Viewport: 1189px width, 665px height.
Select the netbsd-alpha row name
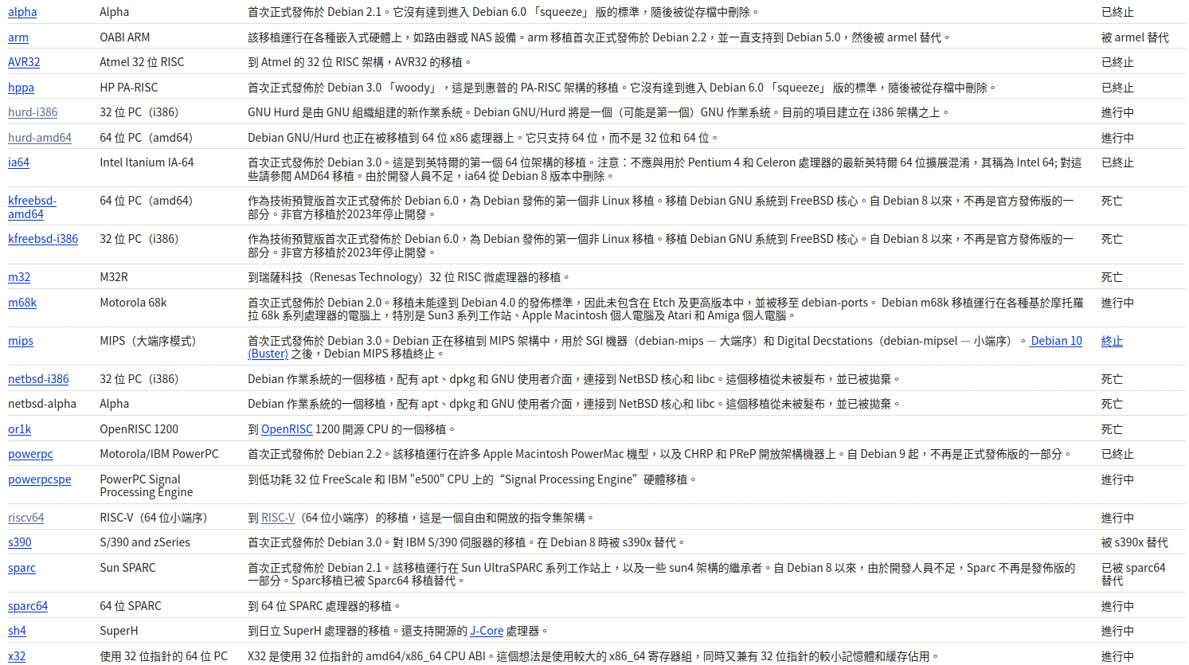[x=42, y=404]
